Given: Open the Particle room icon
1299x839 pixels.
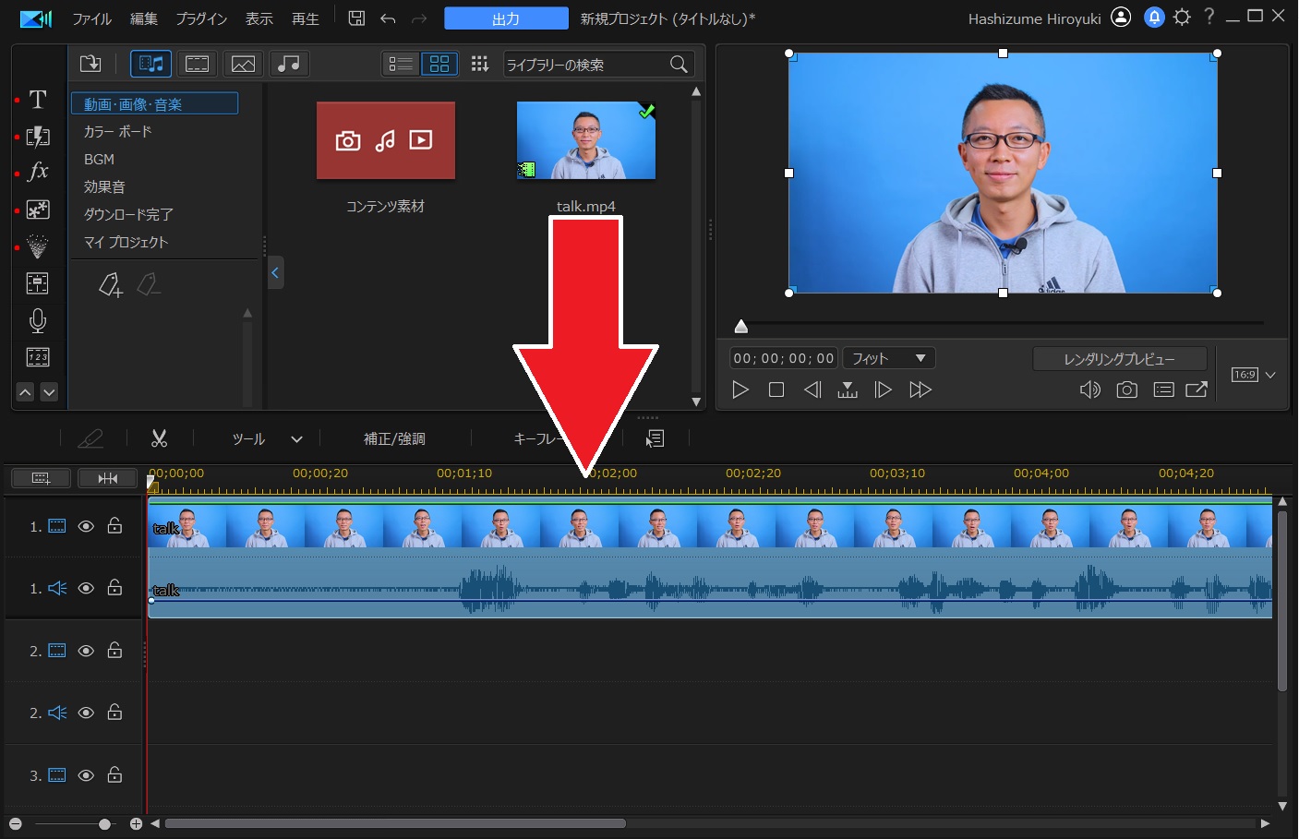Looking at the screenshot, I should 38,246.
